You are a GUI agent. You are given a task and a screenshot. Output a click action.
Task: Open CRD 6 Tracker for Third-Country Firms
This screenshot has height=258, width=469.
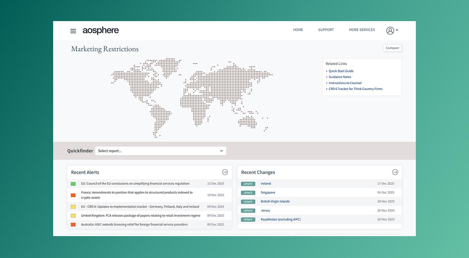tap(355, 89)
